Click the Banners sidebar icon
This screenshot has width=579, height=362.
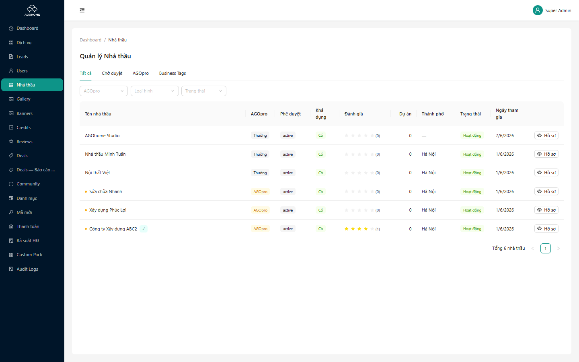click(x=11, y=113)
